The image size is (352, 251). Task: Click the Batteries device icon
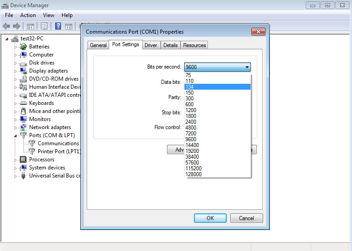[x=23, y=47]
